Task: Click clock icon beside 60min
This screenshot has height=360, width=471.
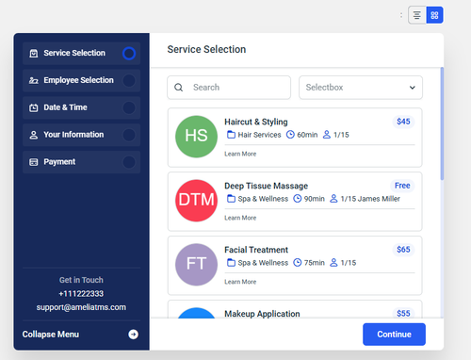Action: 290,135
